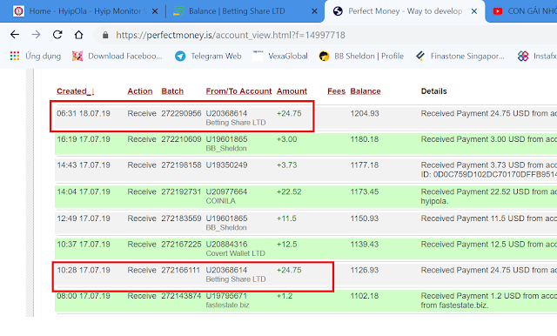The image size is (557, 336).
Task: Click account name fastestate.biz
Action: pyautogui.click(x=227, y=306)
